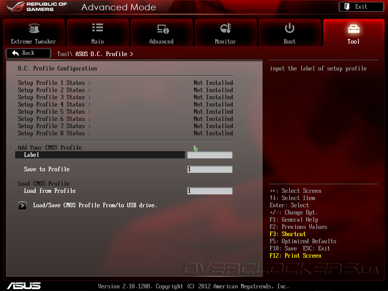Image resolution: width=388 pixels, height=291 pixels.
Task: Switch to the Main tab
Action: [98, 33]
